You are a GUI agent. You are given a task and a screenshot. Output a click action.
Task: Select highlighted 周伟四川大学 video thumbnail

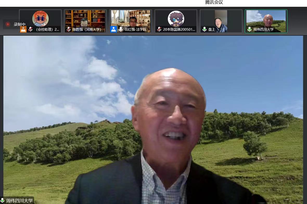click(x=266, y=18)
